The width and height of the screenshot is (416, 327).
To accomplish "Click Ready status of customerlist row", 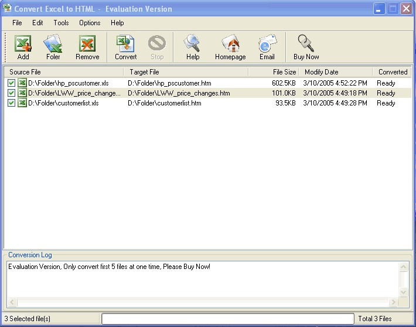I will point(386,103).
